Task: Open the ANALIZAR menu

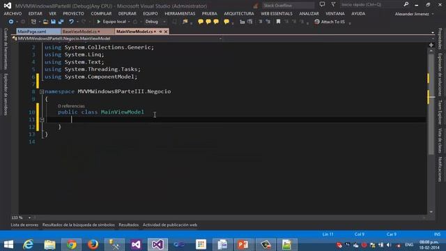Action: click(309, 14)
